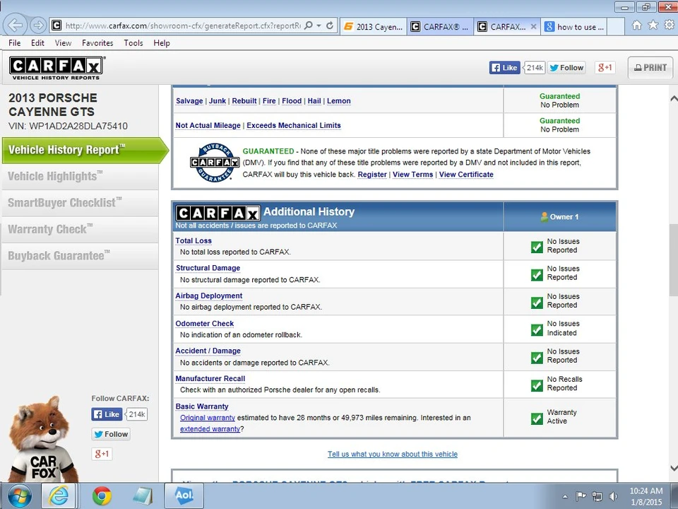The width and height of the screenshot is (678, 509).
Task: Launch Google Chrome from the taskbar
Action: tap(102, 496)
